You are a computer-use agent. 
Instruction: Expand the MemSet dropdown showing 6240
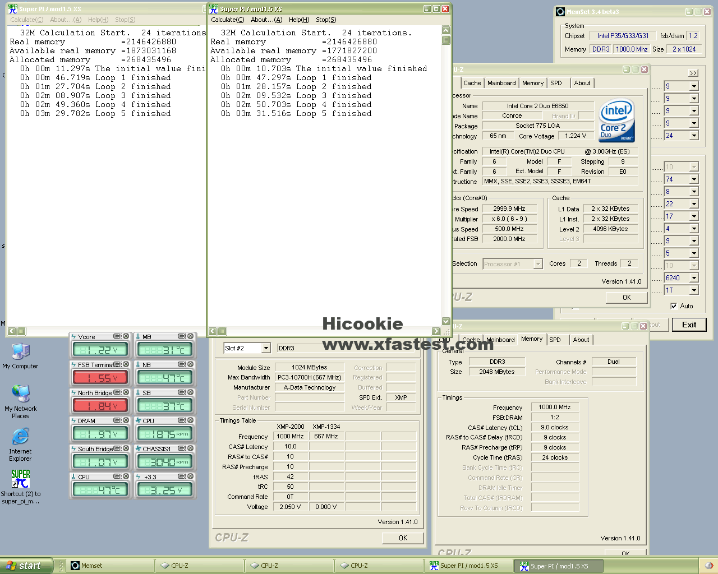(694, 278)
